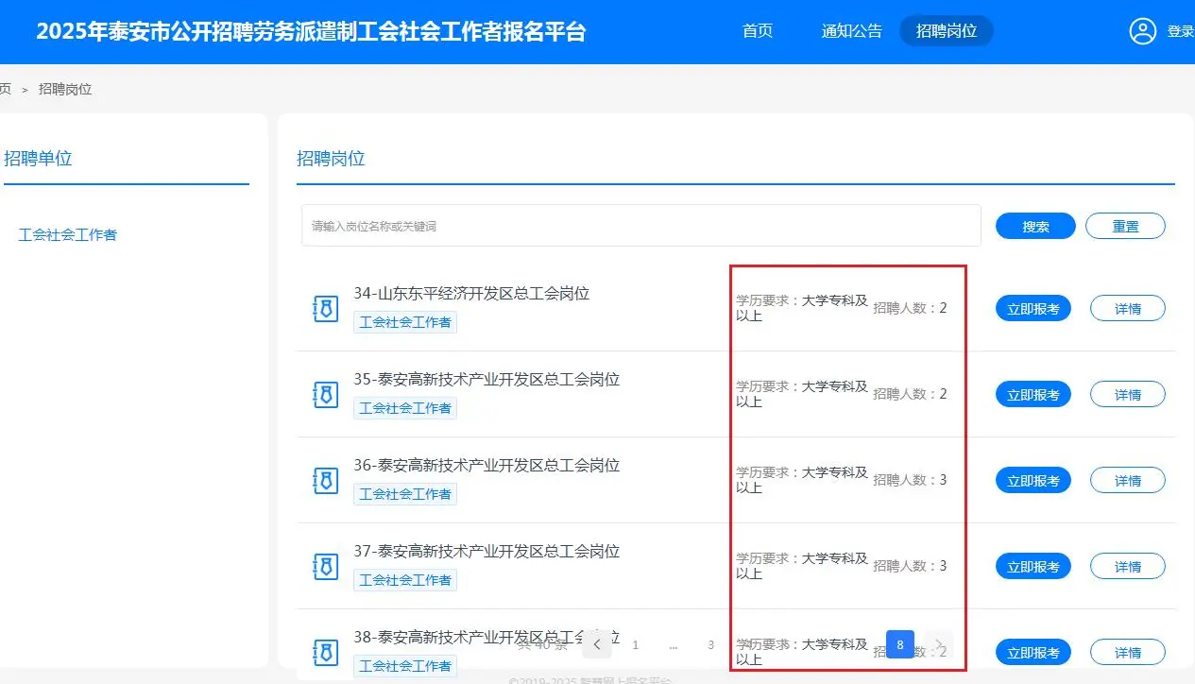The height and width of the screenshot is (684, 1195).
Task: Open the 通知公告 menu item
Action: click(851, 30)
